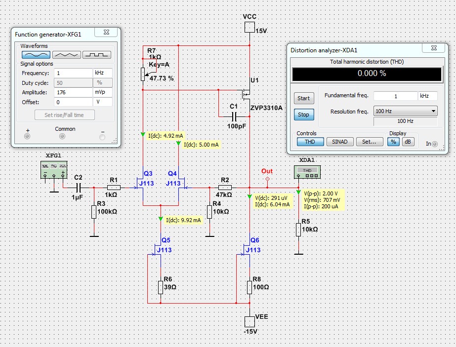Click the Amplitude value field

[x=73, y=92]
